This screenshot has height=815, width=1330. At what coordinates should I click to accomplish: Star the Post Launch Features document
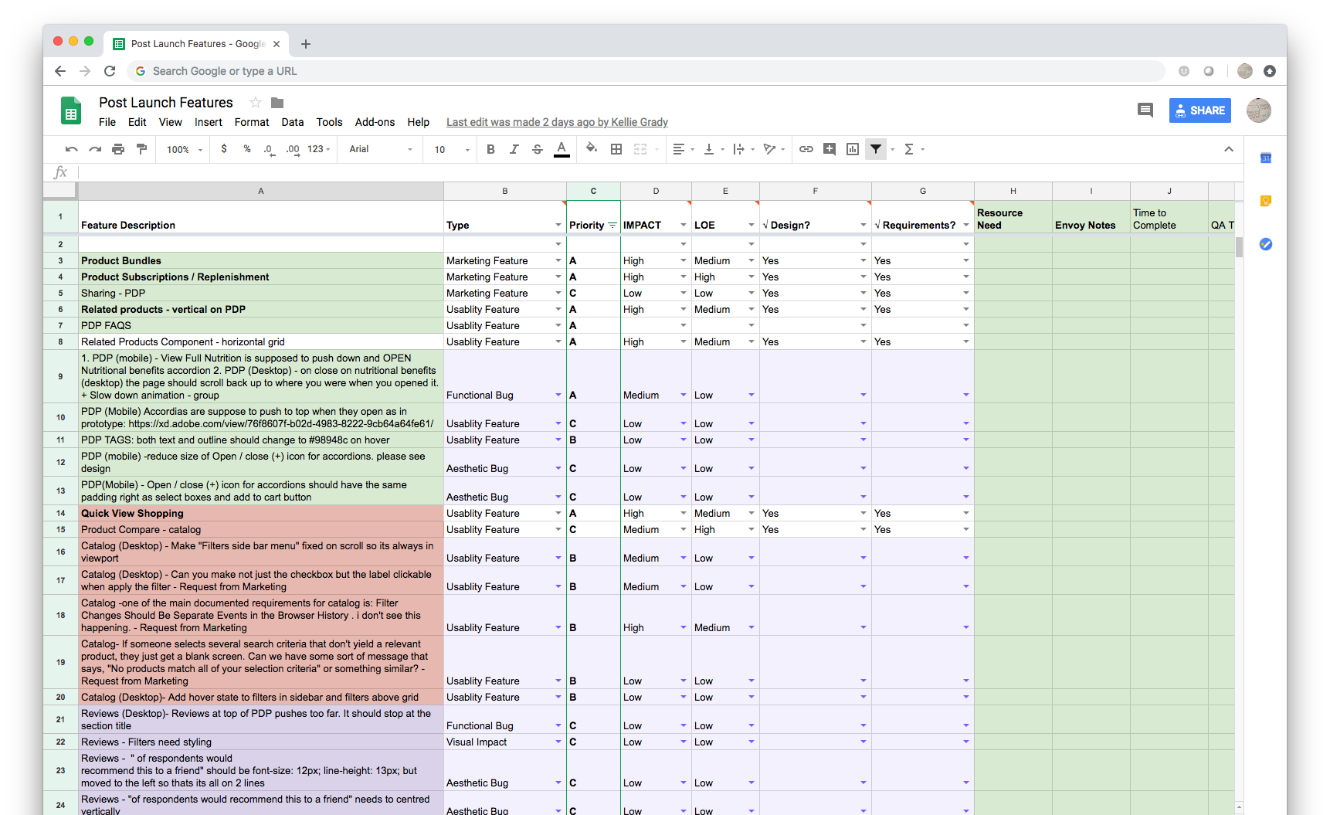click(x=256, y=103)
